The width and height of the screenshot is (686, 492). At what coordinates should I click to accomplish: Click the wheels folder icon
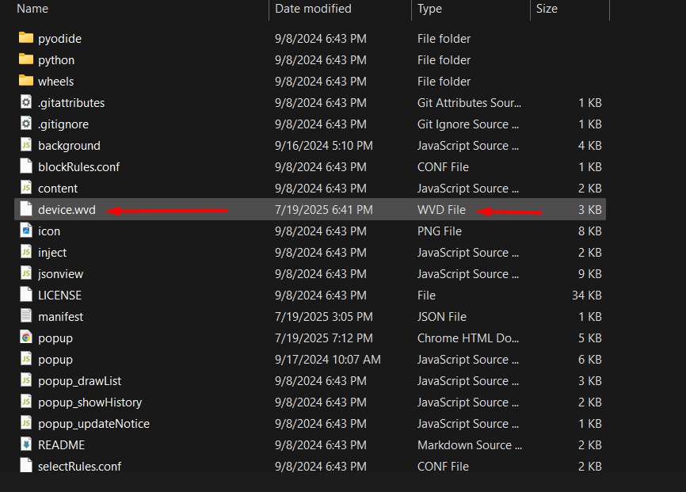pos(26,81)
